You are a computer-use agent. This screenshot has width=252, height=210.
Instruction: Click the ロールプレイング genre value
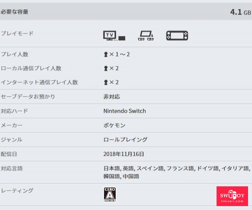tap(125, 139)
